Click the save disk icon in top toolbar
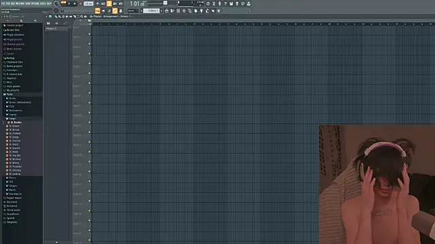435x244 pixels. coord(231,3)
